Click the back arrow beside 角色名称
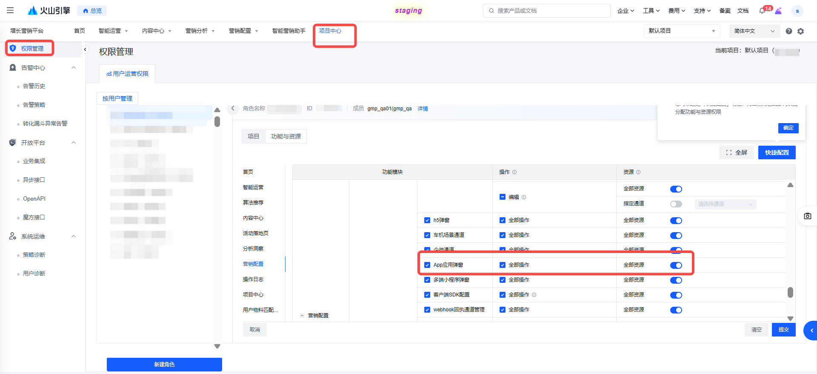The height and width of the screenshot is (374, 817). coord(233,109)
